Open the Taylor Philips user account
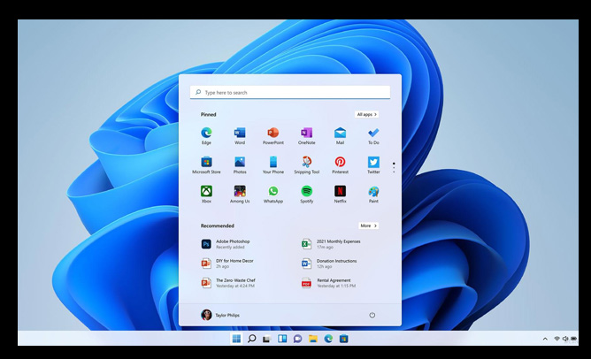Image resolution: width=591 pixels, height=359 pixels. pyautogui.click(x=220, y=315)
